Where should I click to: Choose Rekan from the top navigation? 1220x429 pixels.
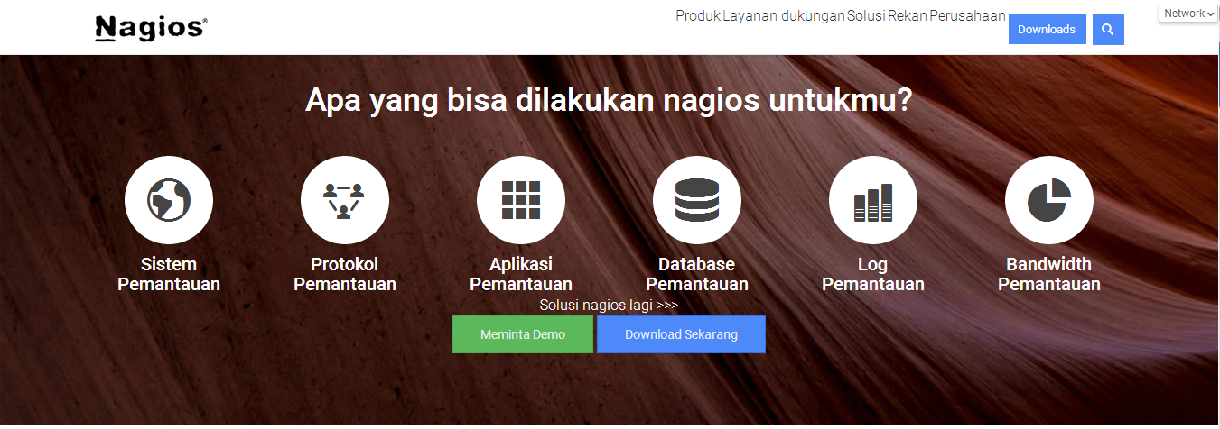click(x=907, y=16)
